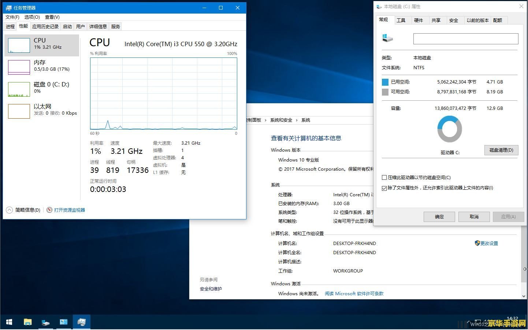Open Resource Monitor link
528x330 pixels.
(69, 210)
